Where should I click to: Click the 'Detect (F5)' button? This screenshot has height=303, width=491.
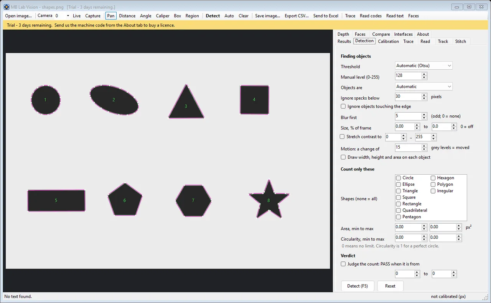tap(358, 286)
